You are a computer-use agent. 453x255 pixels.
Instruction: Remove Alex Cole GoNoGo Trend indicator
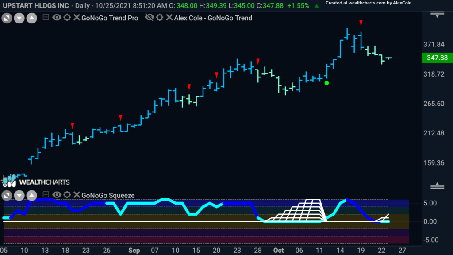(x=169, y=18)
